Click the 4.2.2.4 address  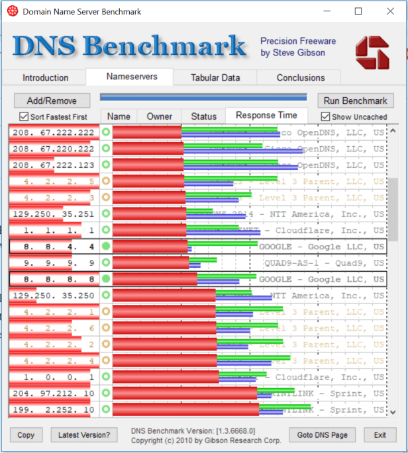59,361
